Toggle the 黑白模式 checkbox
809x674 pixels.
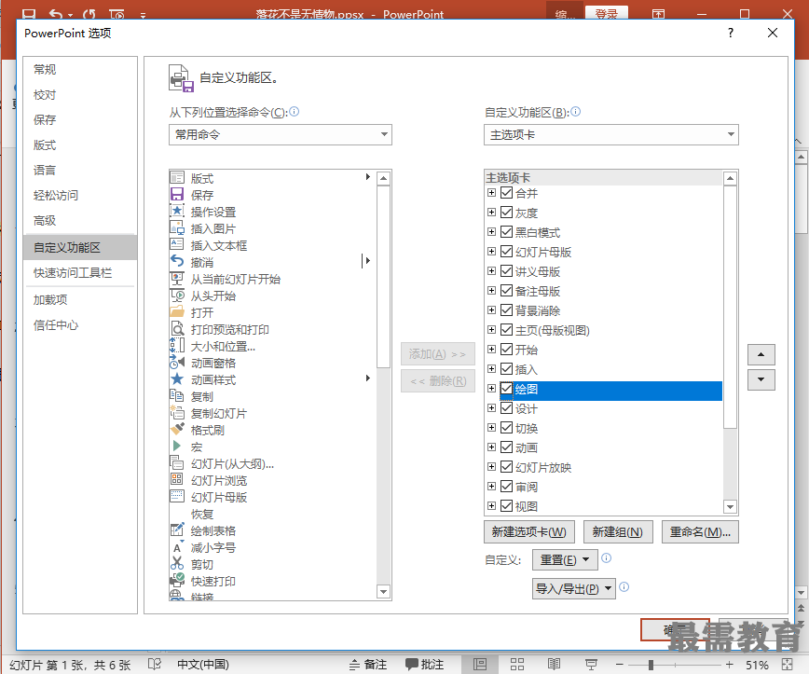pos(507,232)
